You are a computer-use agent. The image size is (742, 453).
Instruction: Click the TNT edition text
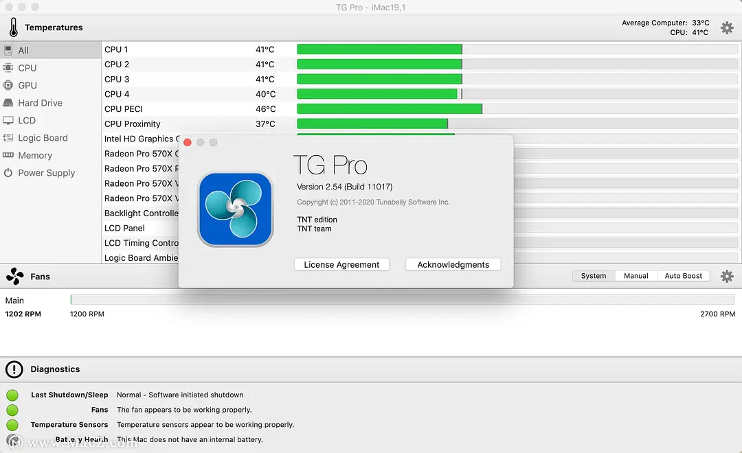pyautogui.click(x=317, y=220)
